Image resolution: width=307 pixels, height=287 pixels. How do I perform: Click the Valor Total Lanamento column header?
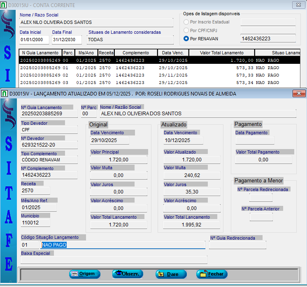pos(221,53)
